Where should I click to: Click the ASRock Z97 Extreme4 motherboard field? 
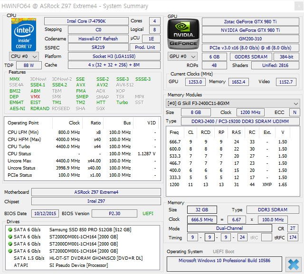click(96, 192)
